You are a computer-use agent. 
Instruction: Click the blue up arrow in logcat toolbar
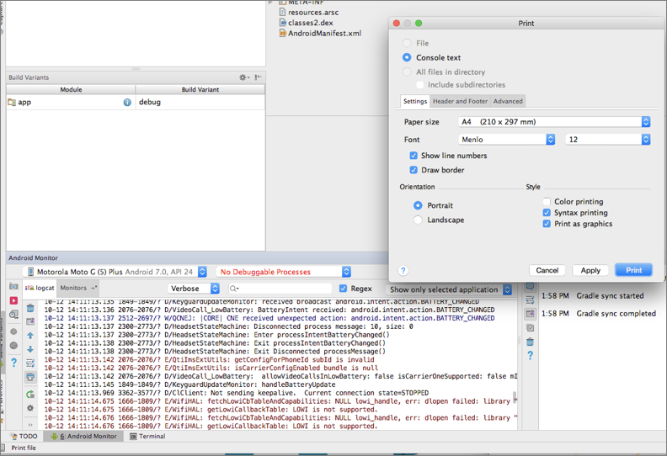click(30, 336)
